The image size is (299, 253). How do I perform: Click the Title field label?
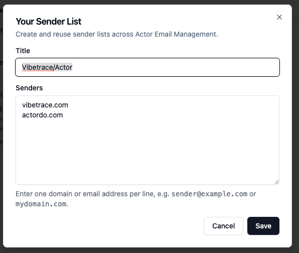[23, 51]
